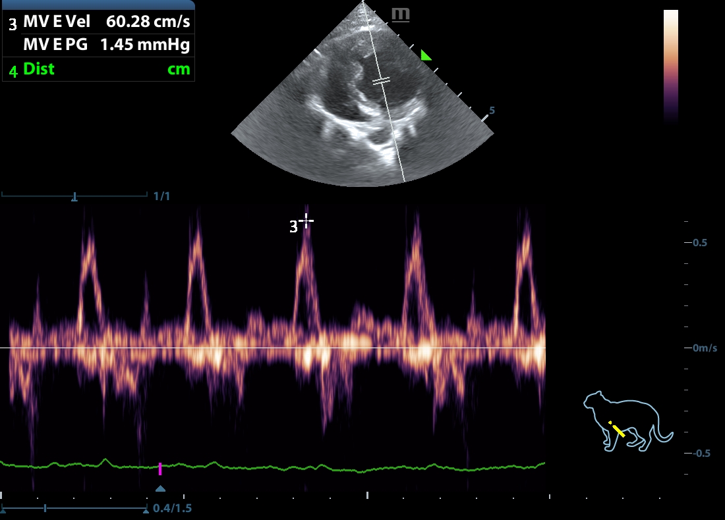
Task: Click the blue triangle time marker
Action: click(159, 488)
